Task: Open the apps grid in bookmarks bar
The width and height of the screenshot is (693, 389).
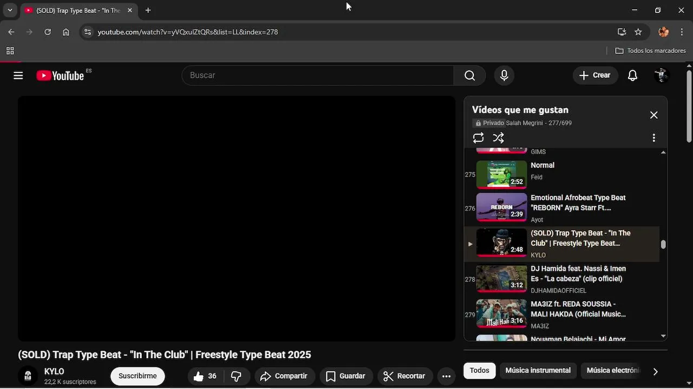Action: (10, 51)
